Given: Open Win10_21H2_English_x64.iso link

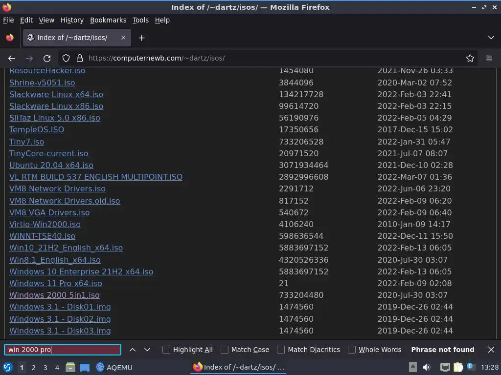Looking at the screenshot, I should point(66,248).
